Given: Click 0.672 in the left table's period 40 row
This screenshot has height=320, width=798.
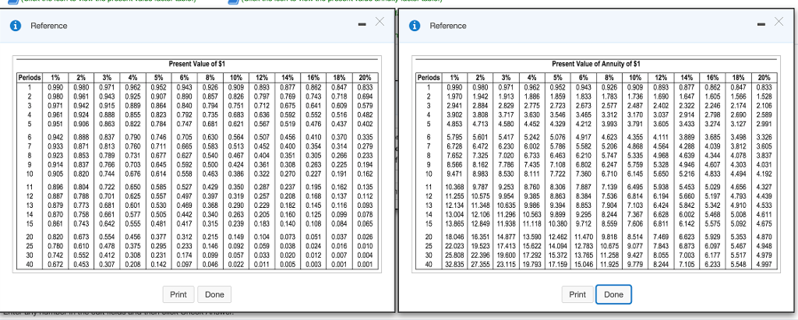Looking at the screenshot, I should point(55,265).
